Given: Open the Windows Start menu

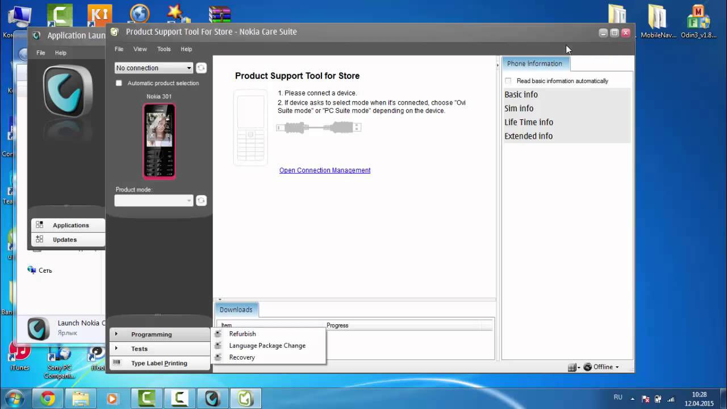Looking at the screenshot, I should (14, 398).
